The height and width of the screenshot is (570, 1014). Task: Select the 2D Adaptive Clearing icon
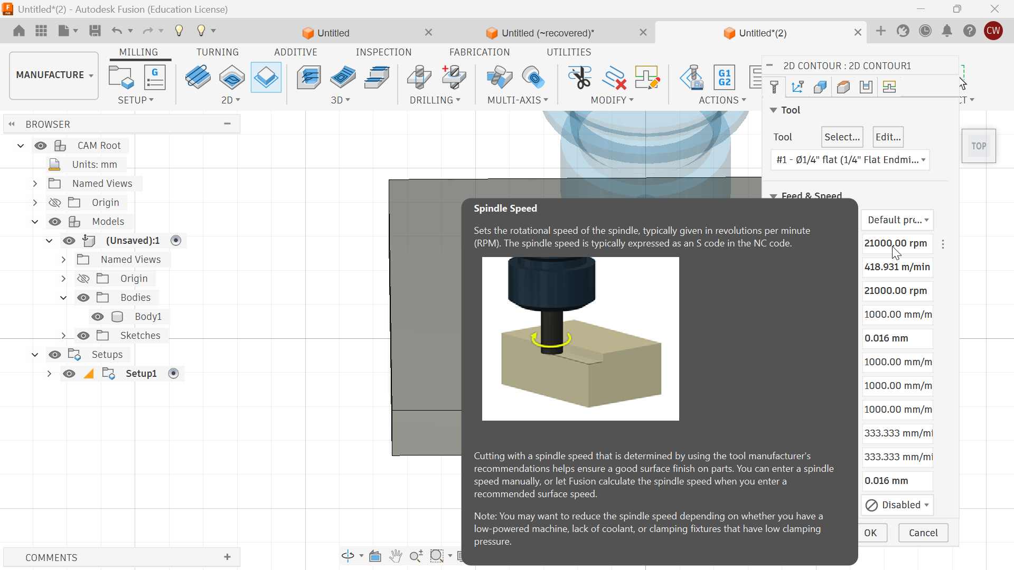[198, 78]
